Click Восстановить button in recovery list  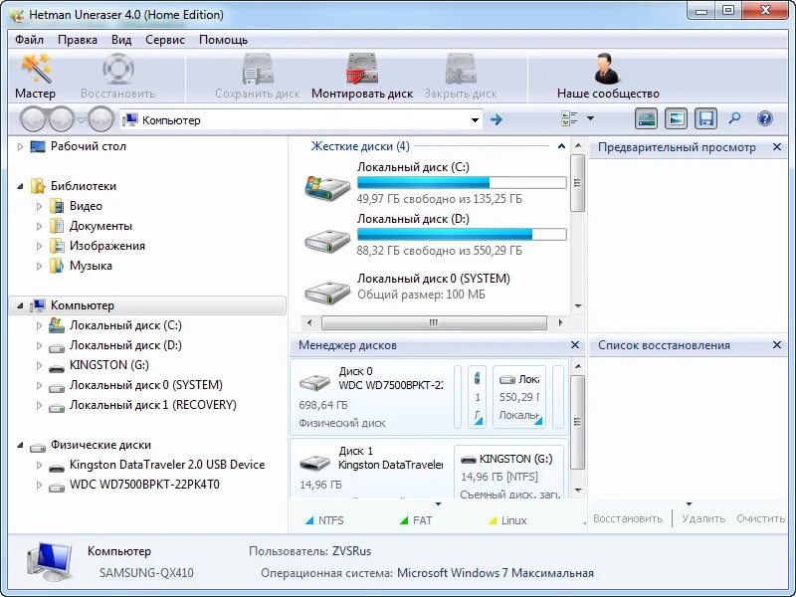tap(628, 518)
